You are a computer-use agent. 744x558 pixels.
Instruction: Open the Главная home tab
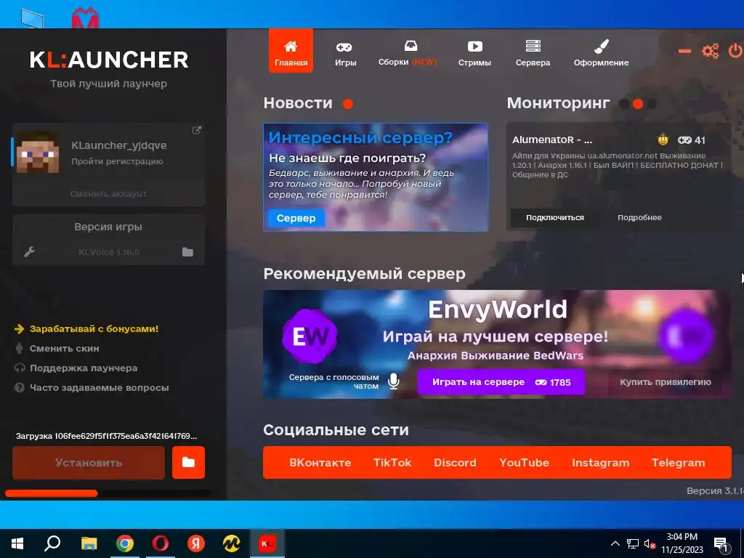pyautogui.click(x=291, y=52)
